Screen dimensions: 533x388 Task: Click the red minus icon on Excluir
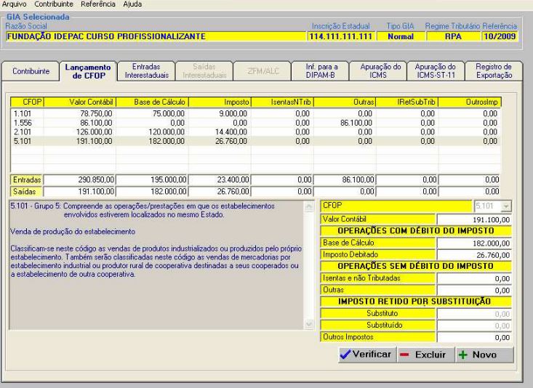404,355
